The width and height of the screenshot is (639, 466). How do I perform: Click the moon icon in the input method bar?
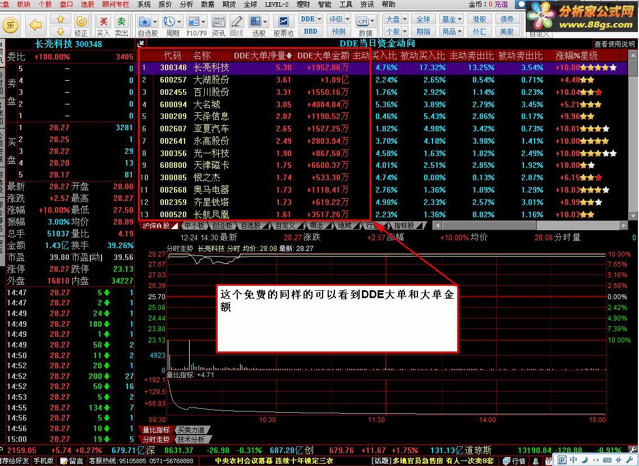(x=585, y=460)
